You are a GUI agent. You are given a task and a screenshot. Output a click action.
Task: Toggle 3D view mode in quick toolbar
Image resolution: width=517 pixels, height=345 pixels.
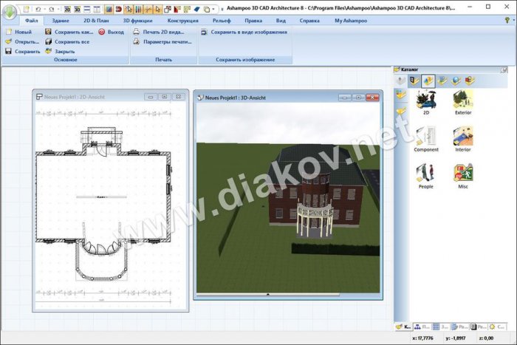coord(77,10)
